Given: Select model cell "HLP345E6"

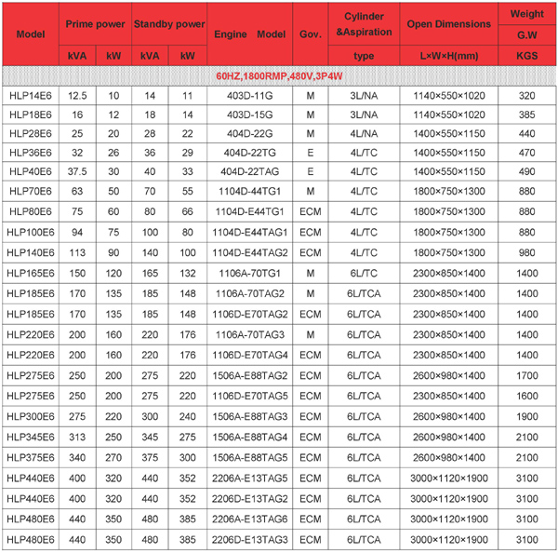Looking at the screenshot, I should 31,437.
